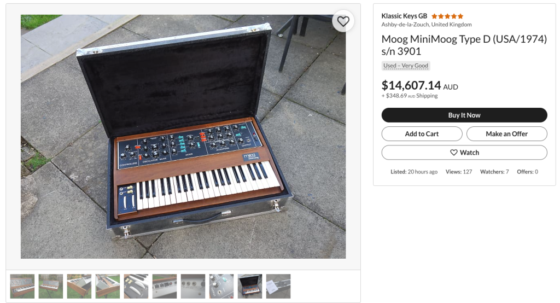View the third thumbnail showing wooden side
Screen dimensions: 560x303
pos(79,286)
